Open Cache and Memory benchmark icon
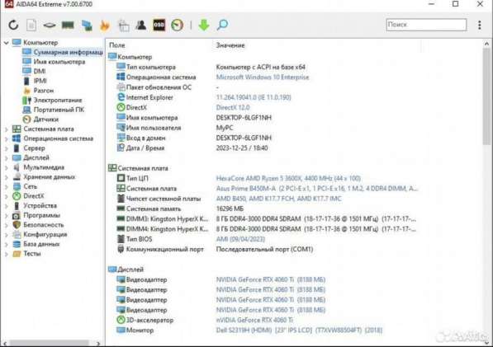 click(x=68, y=25)
